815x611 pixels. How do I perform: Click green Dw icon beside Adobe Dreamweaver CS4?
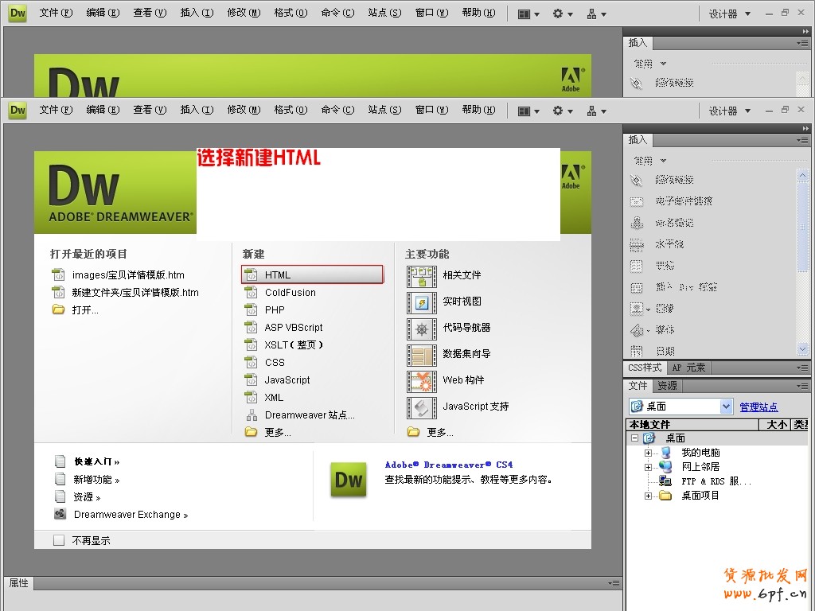point(349,479)
